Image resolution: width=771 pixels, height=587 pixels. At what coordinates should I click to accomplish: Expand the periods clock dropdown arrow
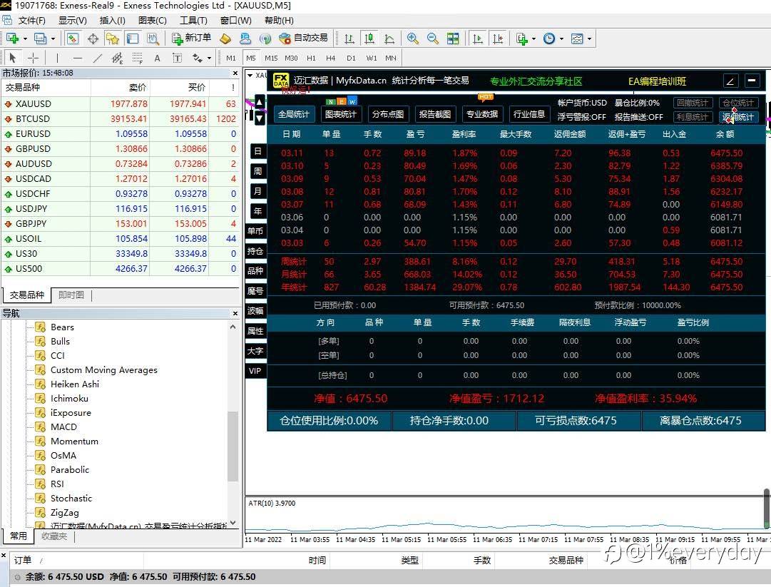(561, 39)
